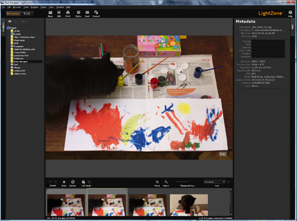Click the Location field in Metadata
This screenshot has width=297, height=221.
click(268, 56)
